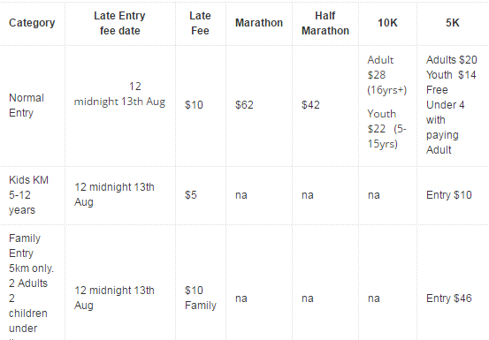Click the $10 Family late fee cell
Image resolution: width=489 pixels, height=340 pixels.
pyautogui.click(x=201, y=298)
